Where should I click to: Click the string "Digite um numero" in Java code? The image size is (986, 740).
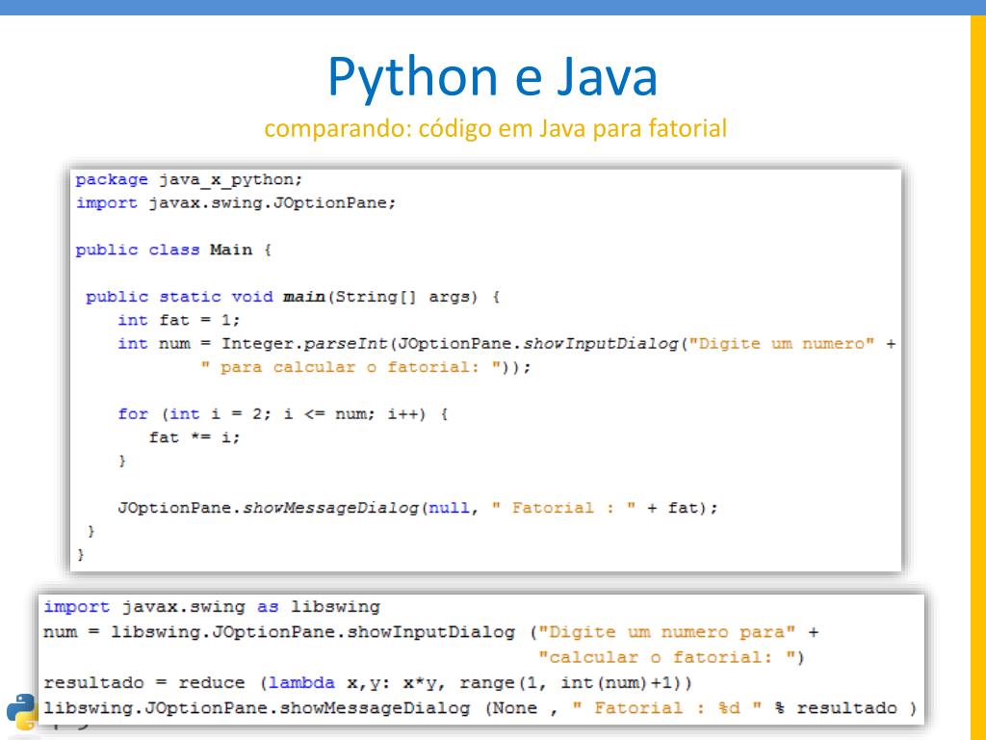pos(782,344)
